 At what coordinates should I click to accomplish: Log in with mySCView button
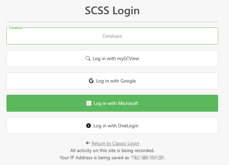coord(112,58)
